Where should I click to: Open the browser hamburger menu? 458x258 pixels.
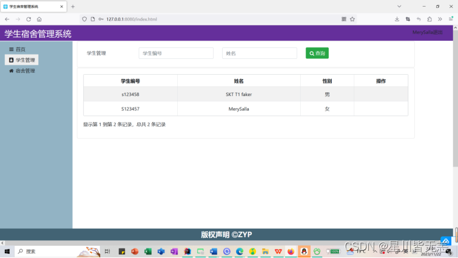(451, 19)
